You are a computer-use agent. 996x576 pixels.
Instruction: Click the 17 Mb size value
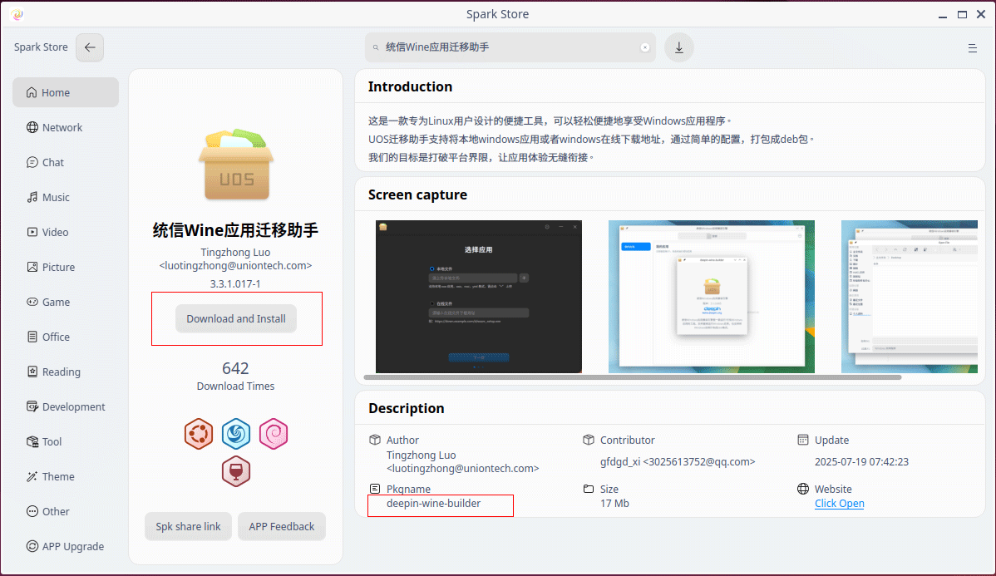coord(615,504)
